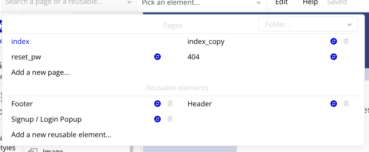Click the duplicate icon next to index_copy
This screenshot has height=152, width=369.
(333, 41)
